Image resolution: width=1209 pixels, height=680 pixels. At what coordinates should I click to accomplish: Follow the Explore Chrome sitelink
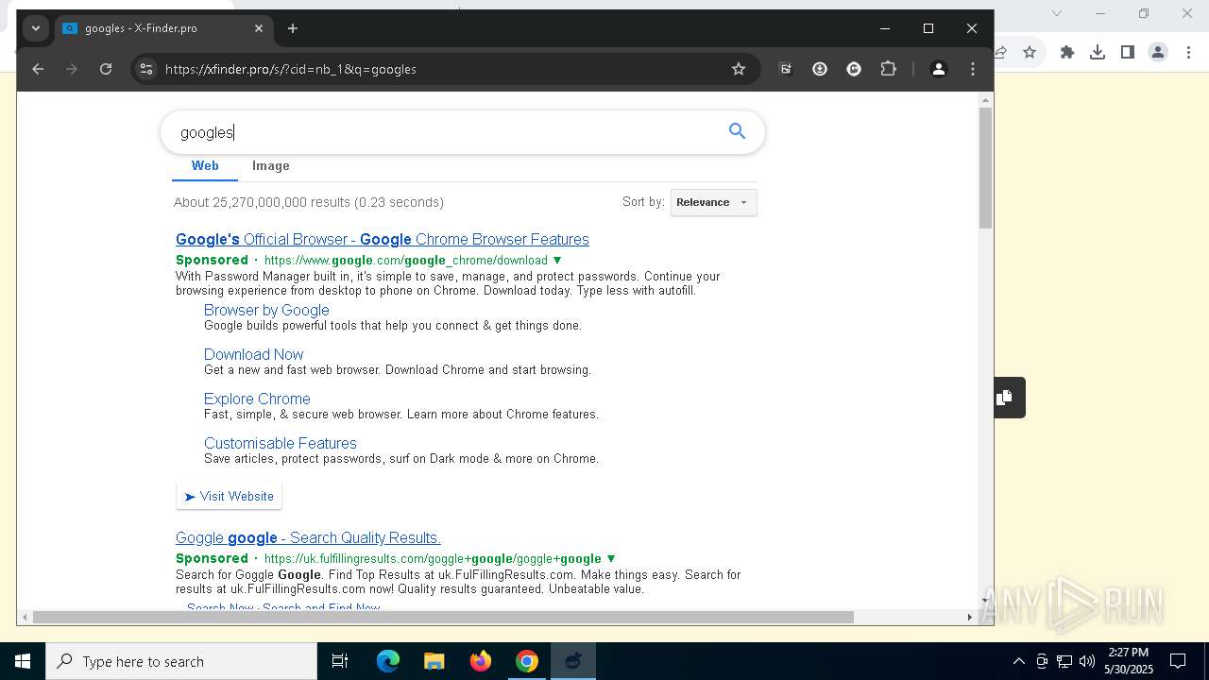(257, 399)
